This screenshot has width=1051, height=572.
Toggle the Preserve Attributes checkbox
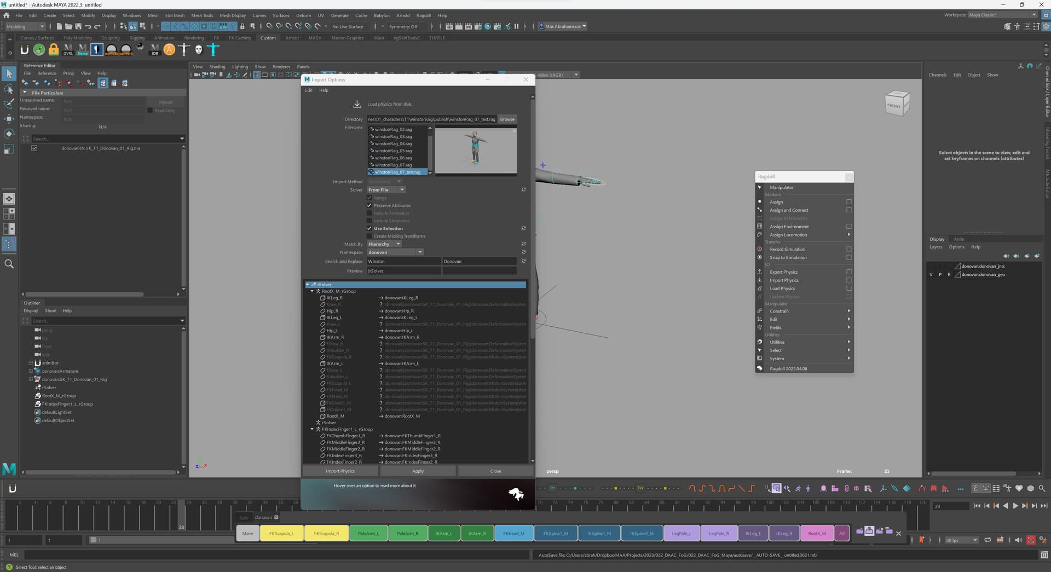369,205
